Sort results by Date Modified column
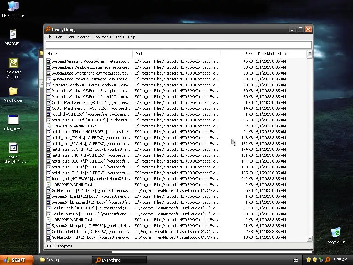 pos(280,54)
